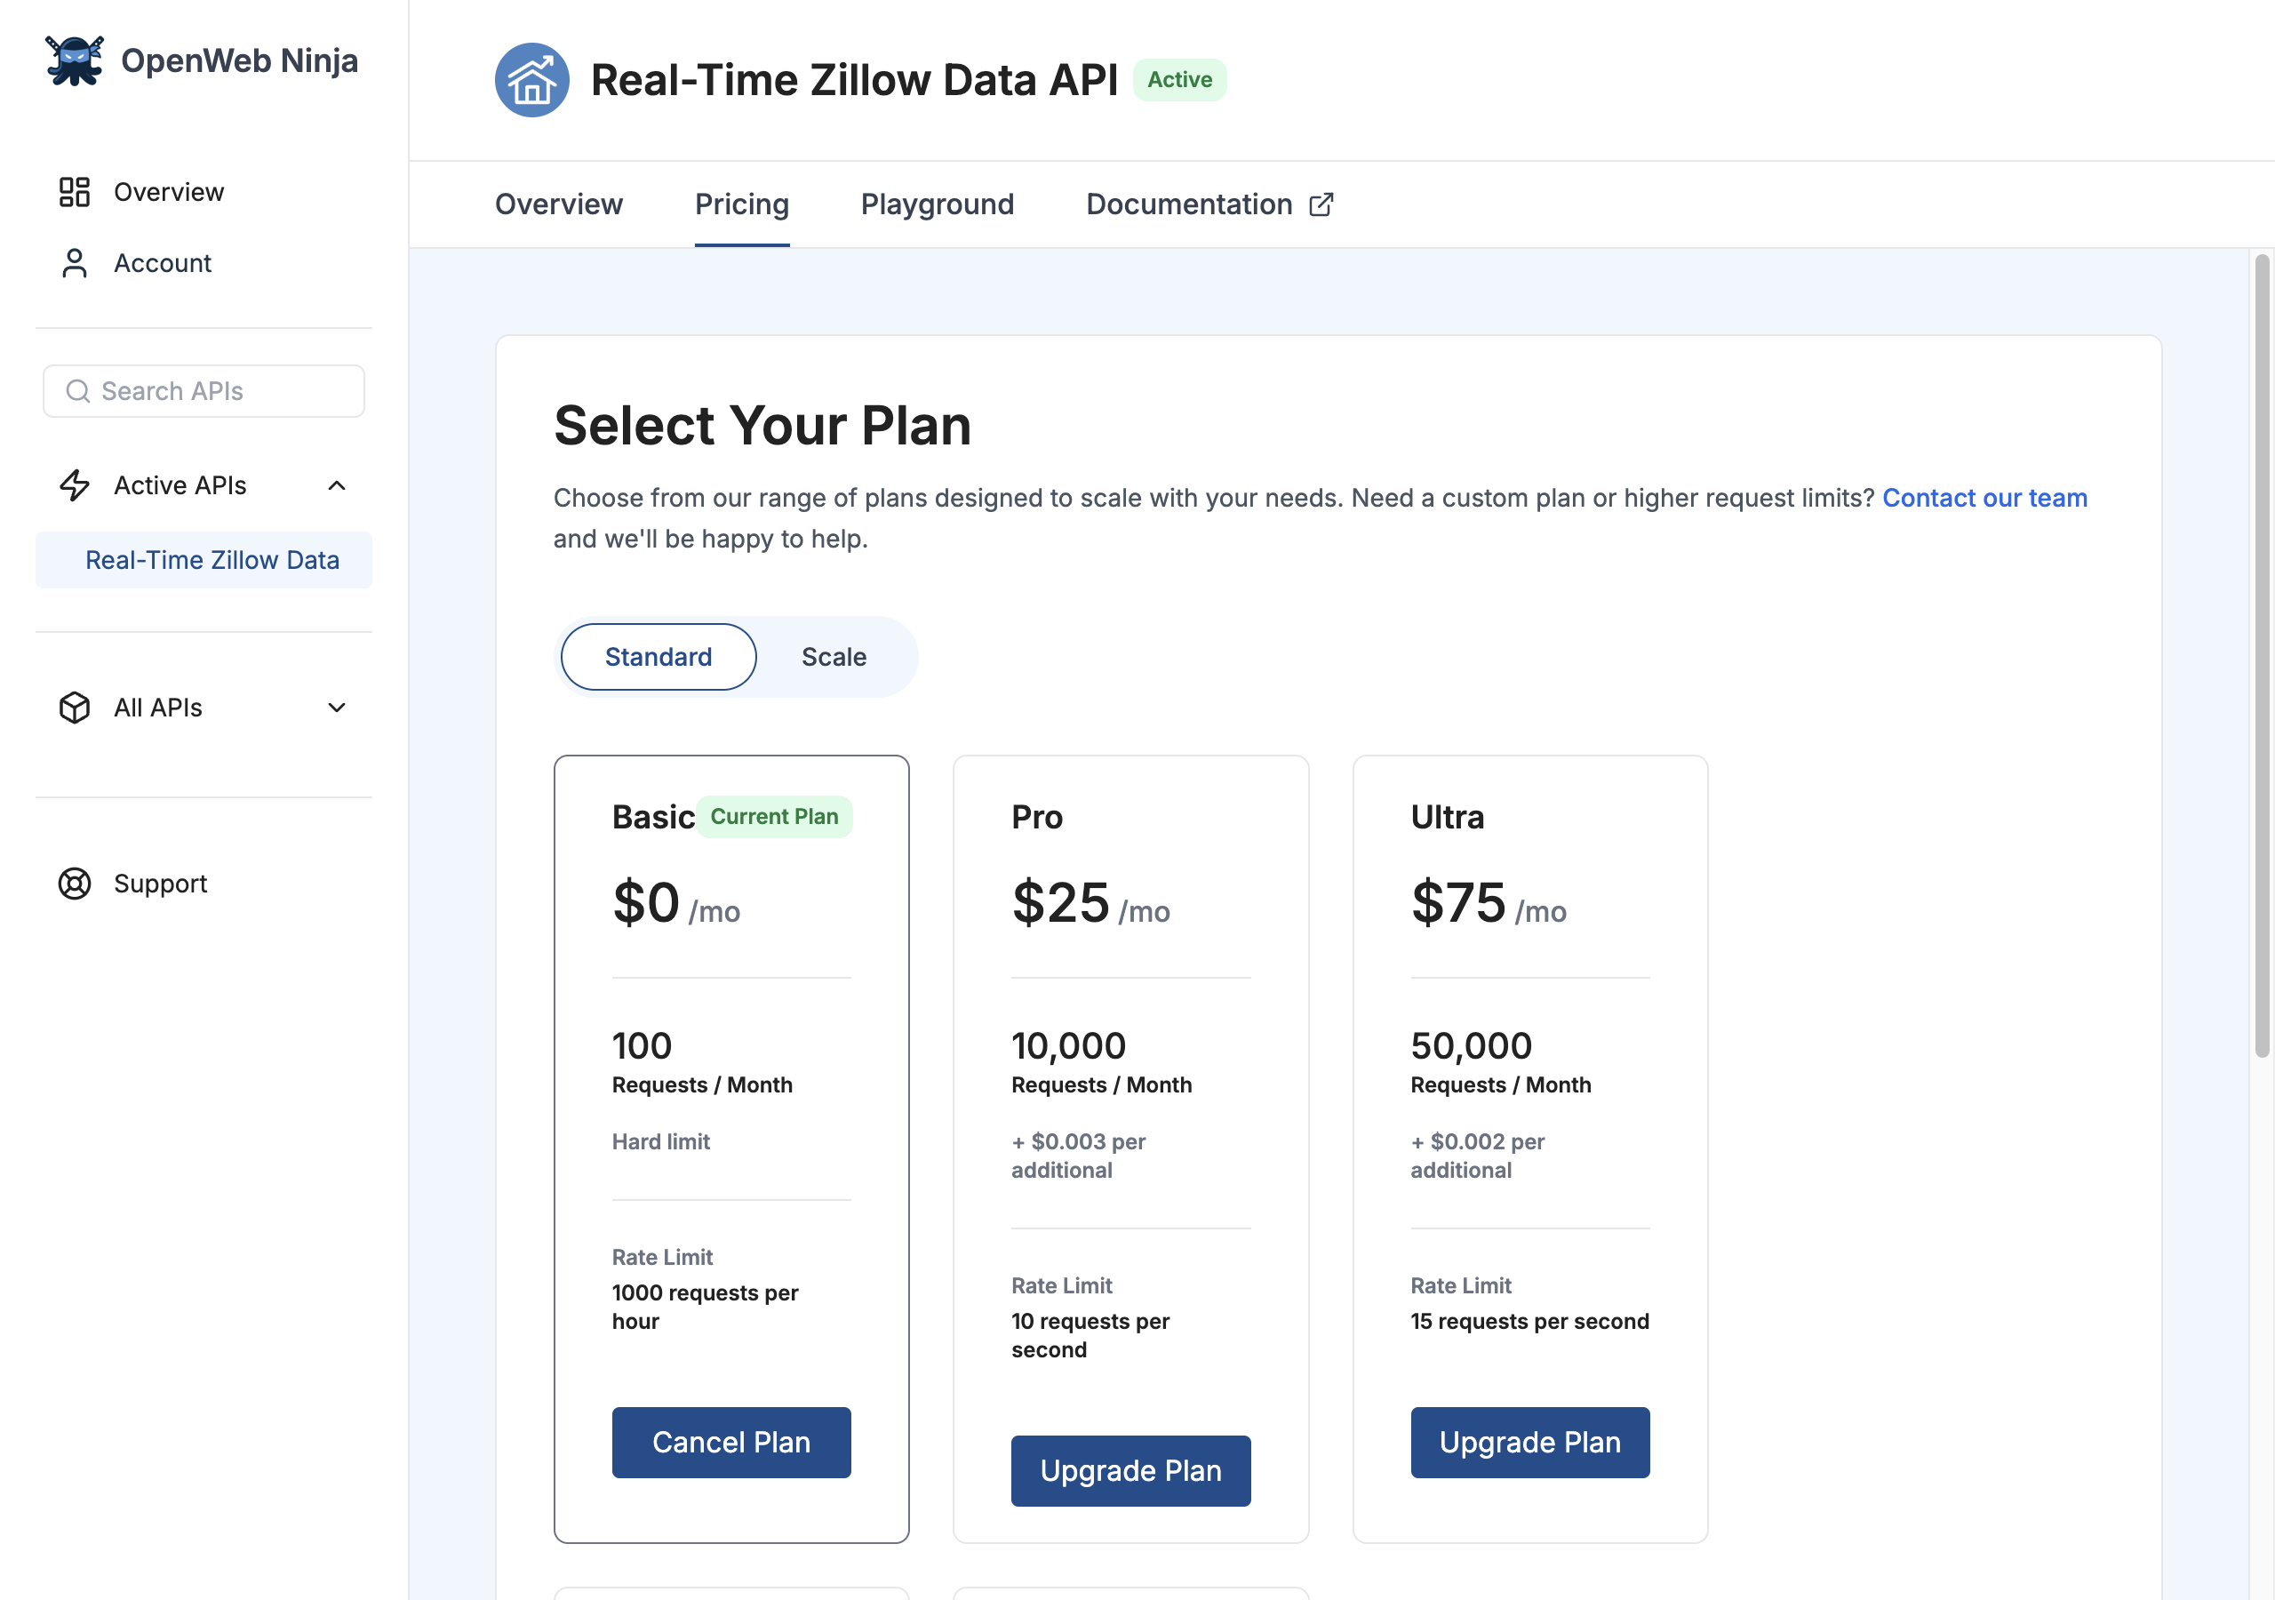Go to the Account page label
Viewport: 2275px width, 1600px height.
163,263
